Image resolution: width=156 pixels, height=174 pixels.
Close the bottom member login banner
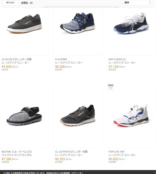click(x=155, y=173)
